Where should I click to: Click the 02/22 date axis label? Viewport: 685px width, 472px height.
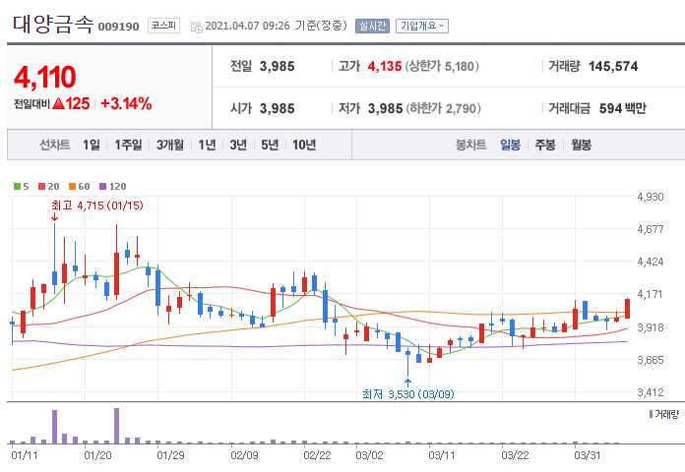click(x=317, y=455)
